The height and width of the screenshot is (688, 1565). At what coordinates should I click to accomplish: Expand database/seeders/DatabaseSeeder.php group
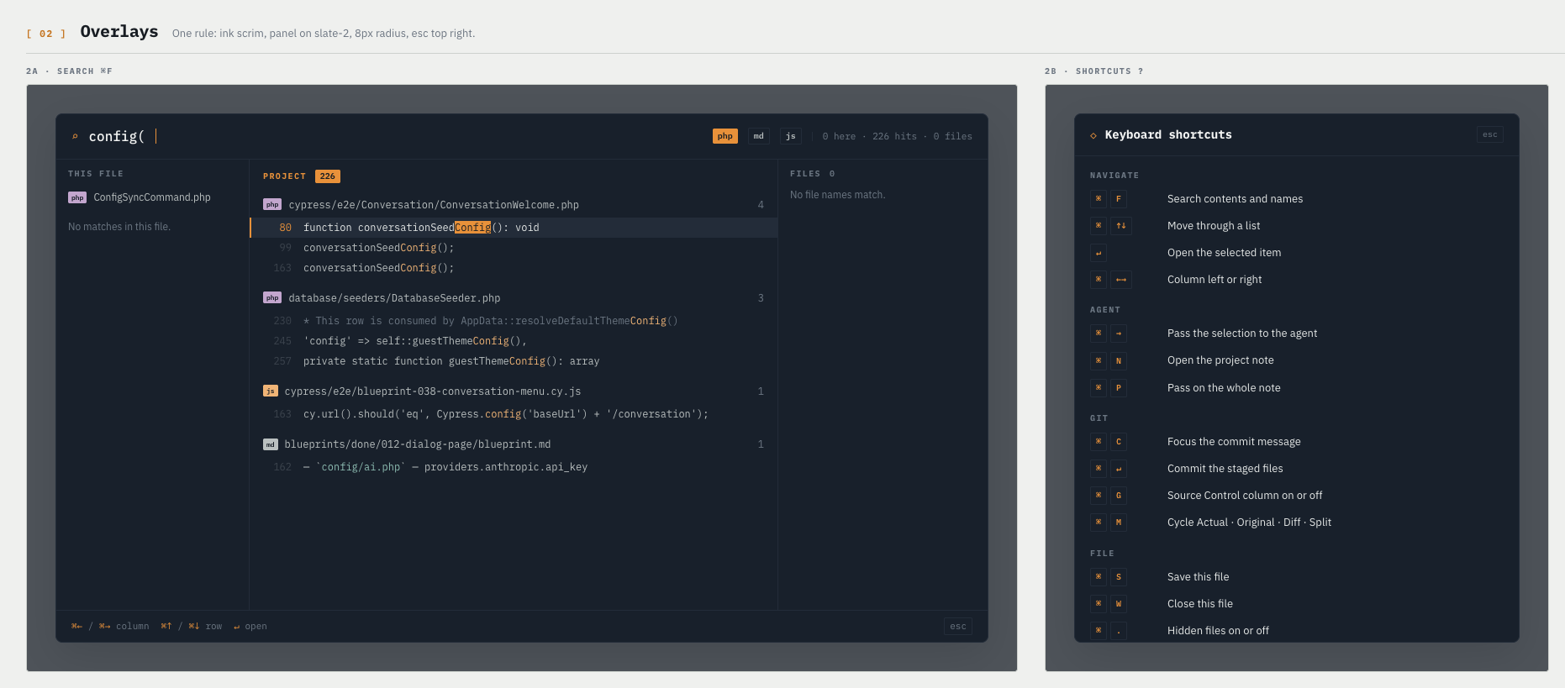coord(514,298)
